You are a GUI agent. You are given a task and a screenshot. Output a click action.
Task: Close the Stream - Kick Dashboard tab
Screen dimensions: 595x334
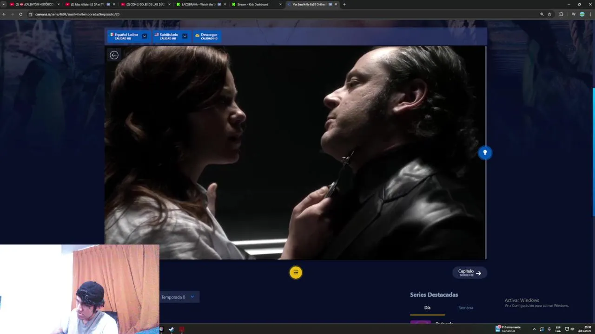click(x=280, y=4)
